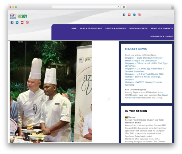Click the Brunei flag icon
The image size is (182, 154).
pos(127,117)
